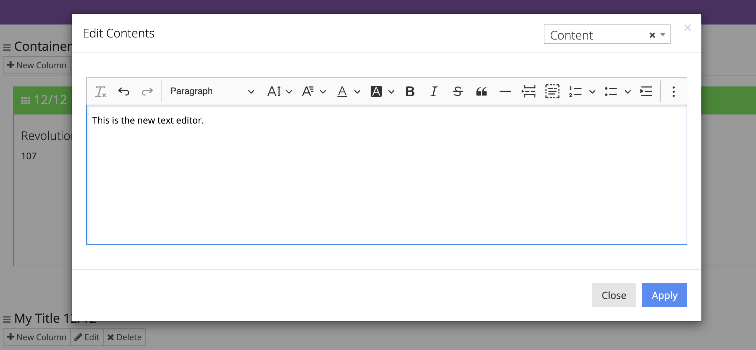Increase indent of the paragraph

646,92
